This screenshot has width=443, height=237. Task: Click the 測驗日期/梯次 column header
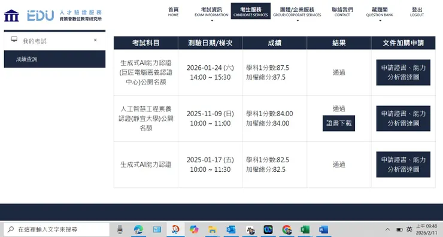pos(210,43)
